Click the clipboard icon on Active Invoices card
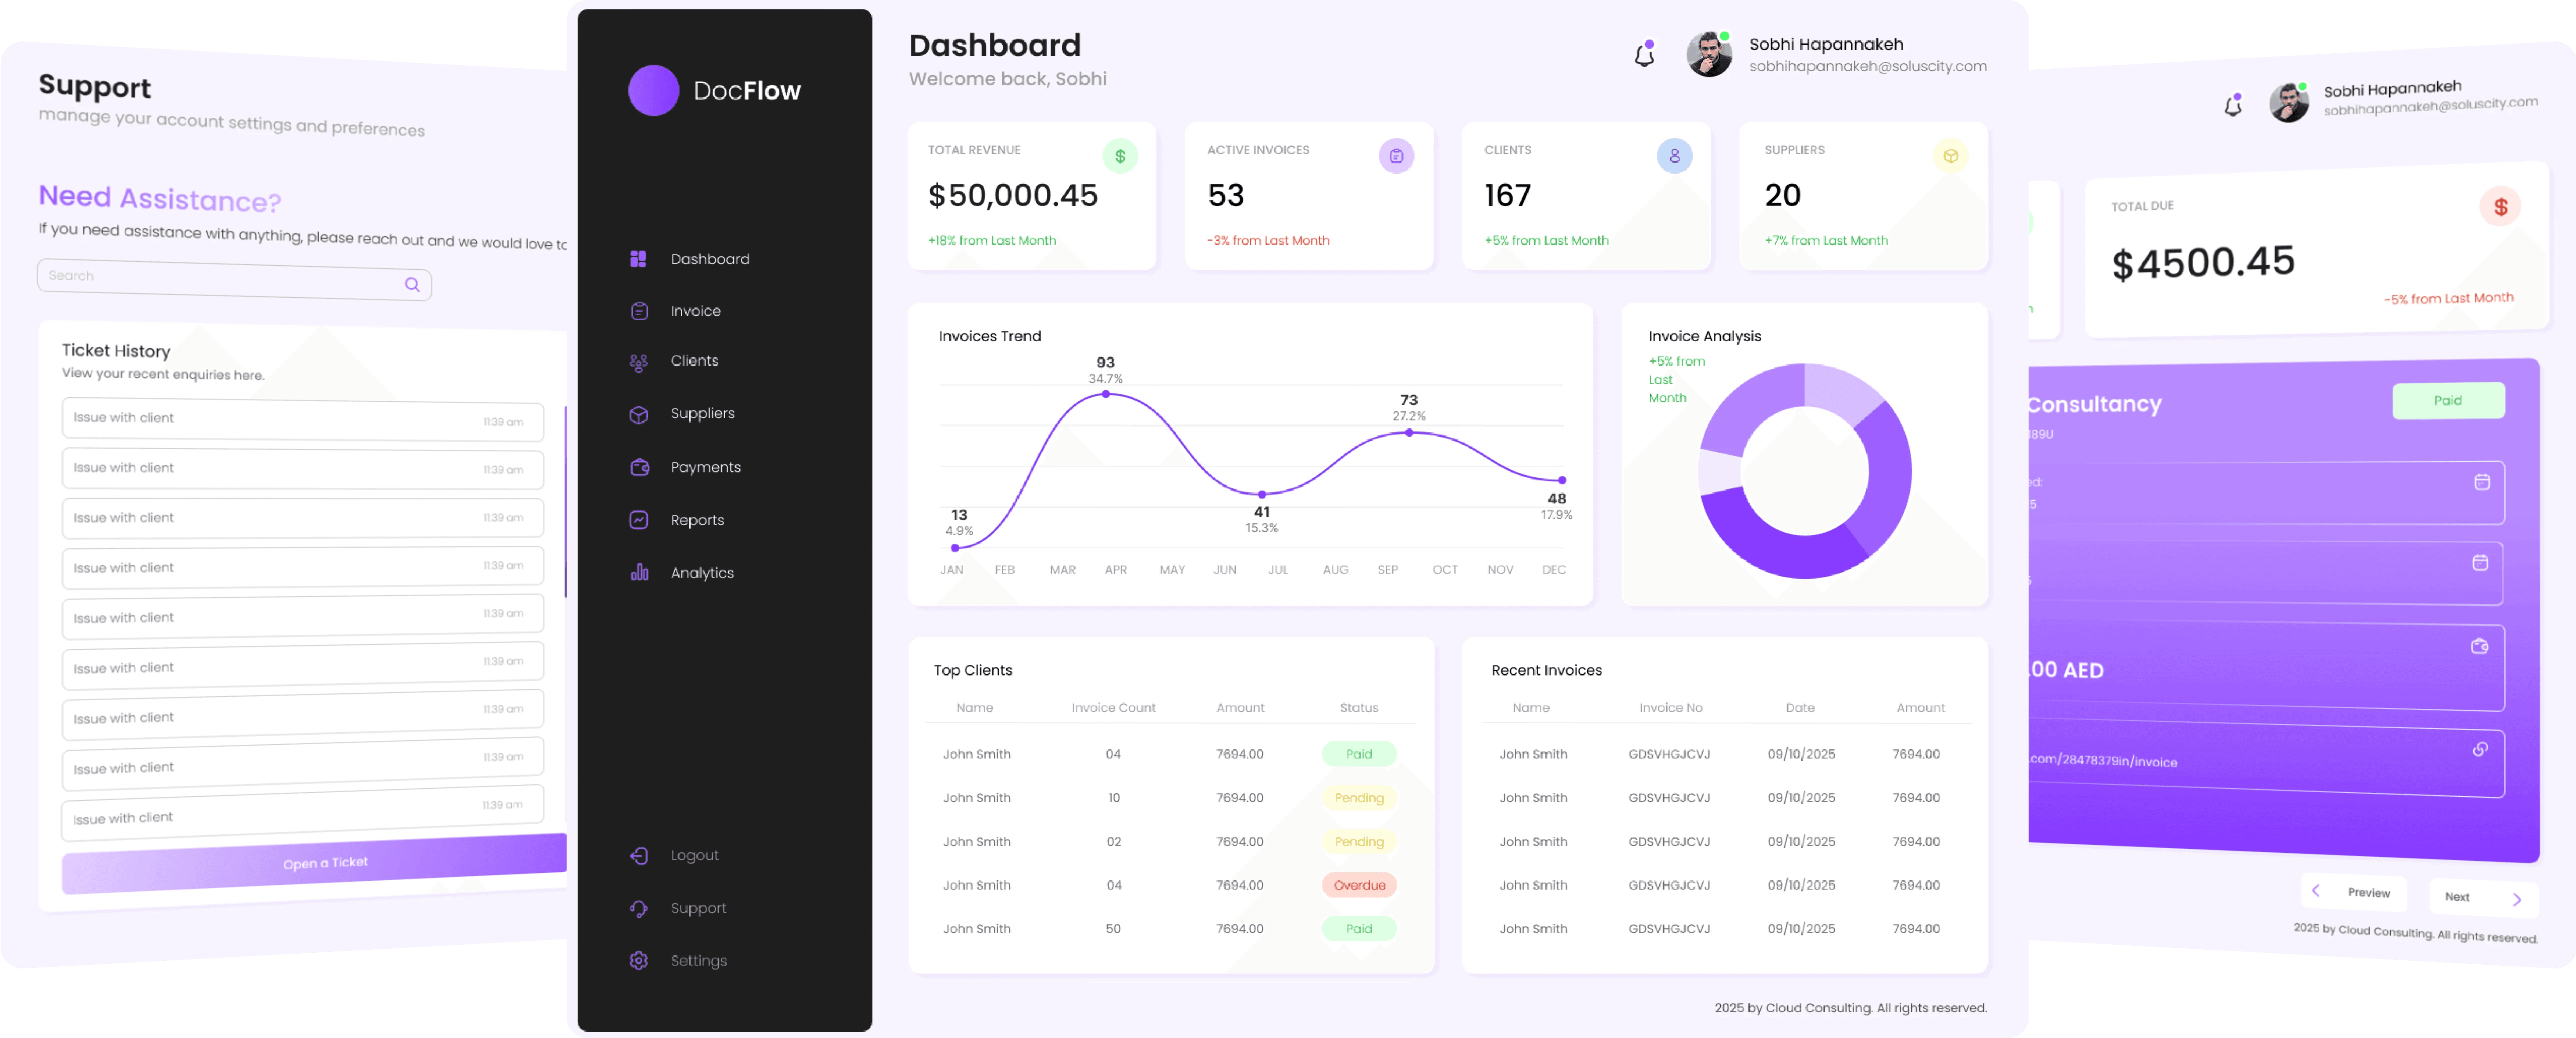The image size is (2576, 1038). (1396, 156)
